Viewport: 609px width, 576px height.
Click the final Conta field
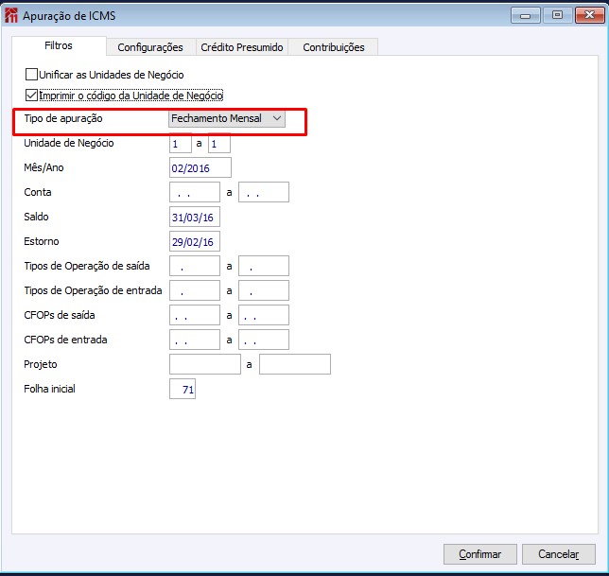tap(264, 192)
